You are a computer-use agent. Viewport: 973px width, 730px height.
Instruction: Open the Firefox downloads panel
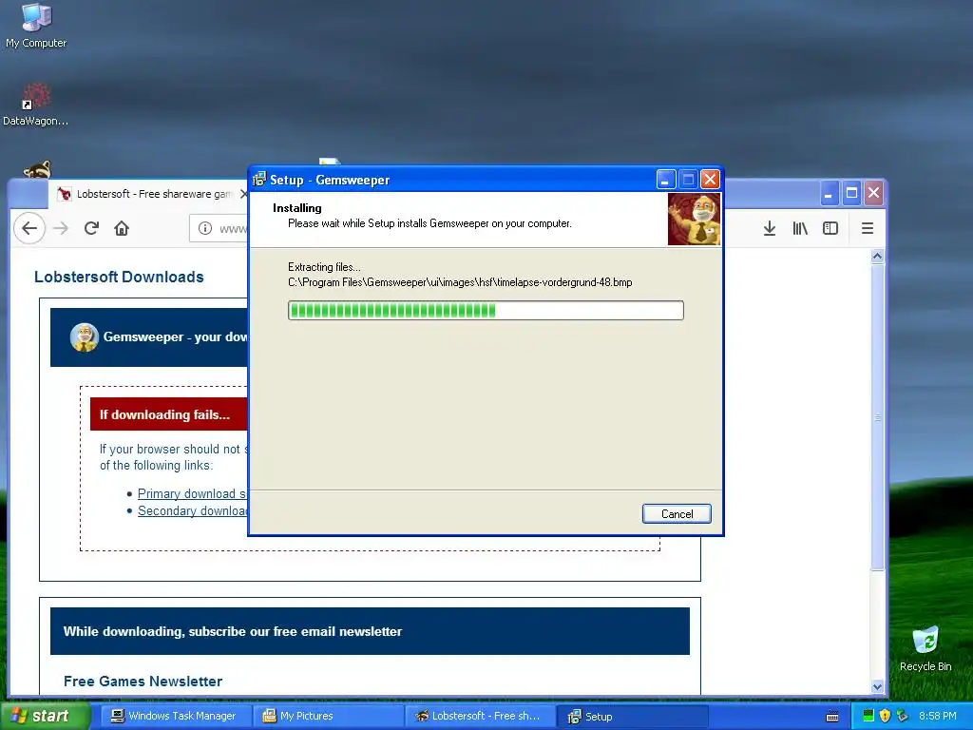point(770,228)
